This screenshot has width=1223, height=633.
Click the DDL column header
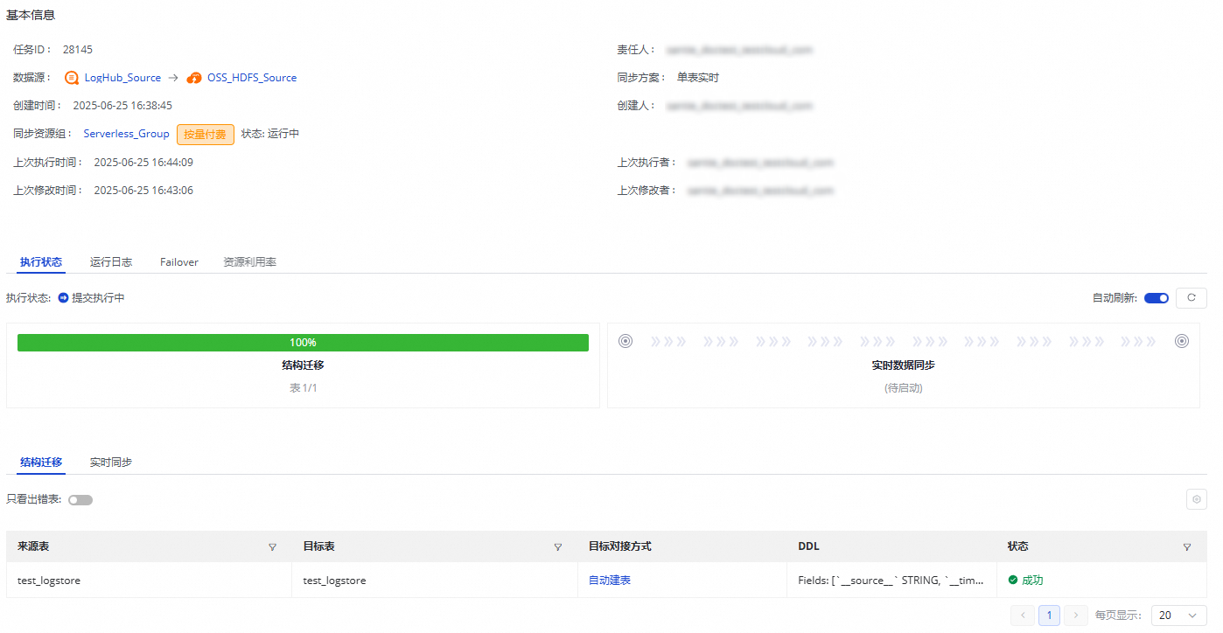point(809,546)
